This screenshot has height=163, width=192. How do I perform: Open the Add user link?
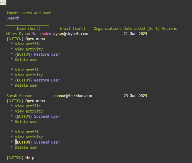click(x=43, y=13)
